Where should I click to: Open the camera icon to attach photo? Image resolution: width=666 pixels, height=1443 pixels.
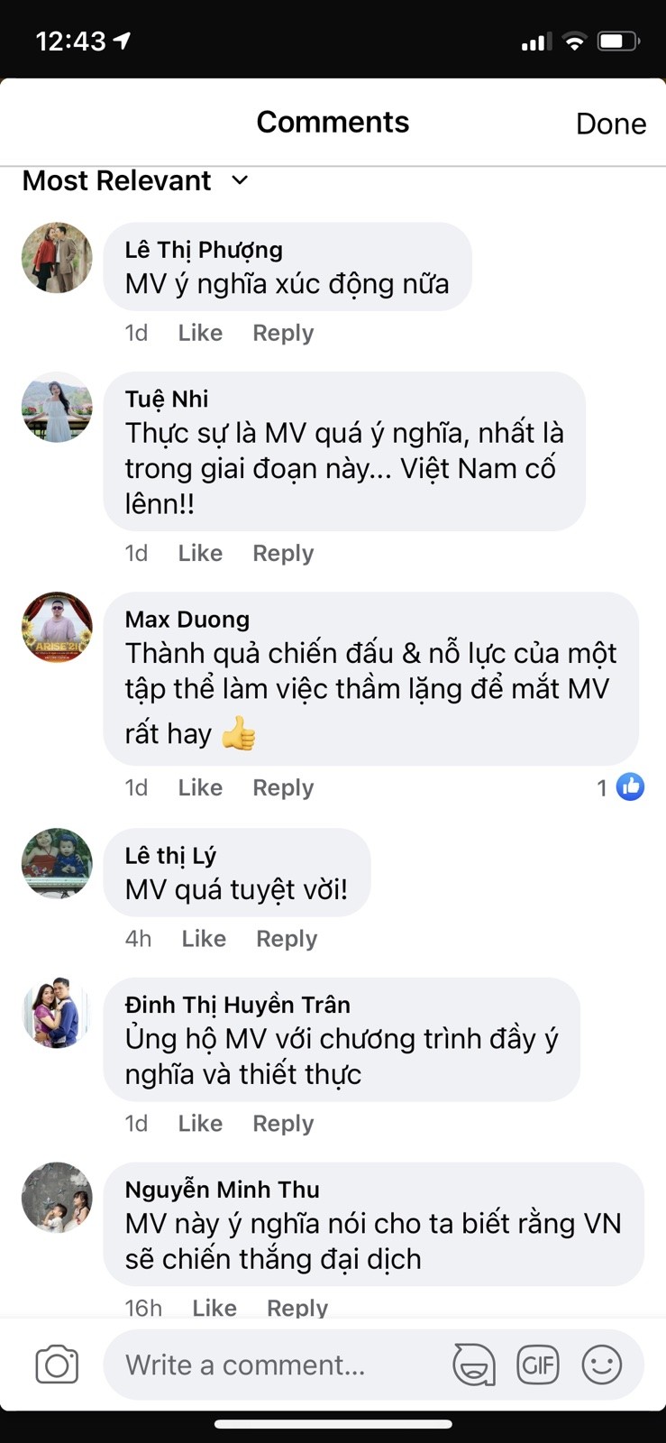(57, 1365)
